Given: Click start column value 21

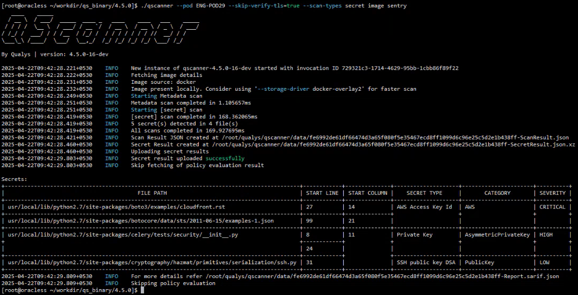Looking at the screenshot, I should (351, 221).
